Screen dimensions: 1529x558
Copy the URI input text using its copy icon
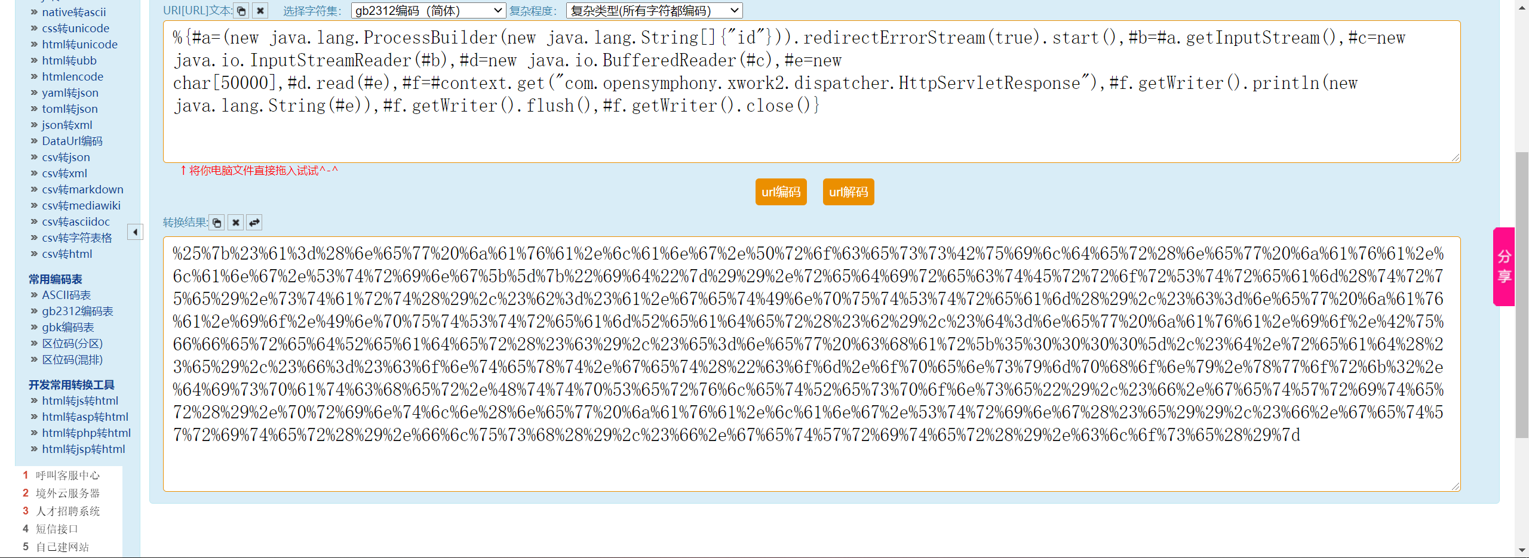coord(241,11)
